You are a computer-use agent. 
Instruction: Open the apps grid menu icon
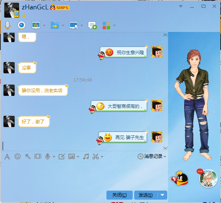pos(106,26)
